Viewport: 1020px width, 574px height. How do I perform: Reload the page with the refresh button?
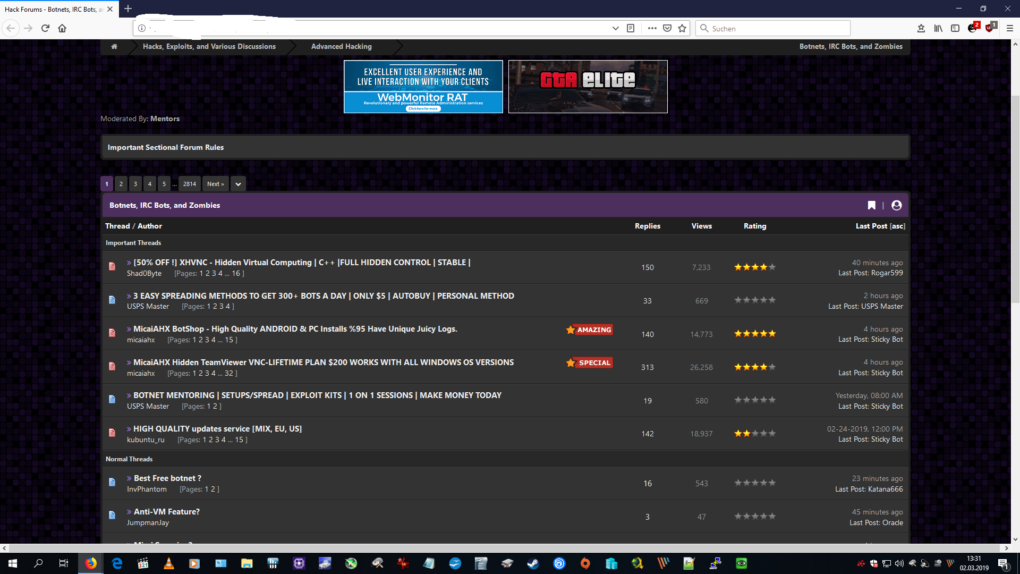[x=45, y=28]
